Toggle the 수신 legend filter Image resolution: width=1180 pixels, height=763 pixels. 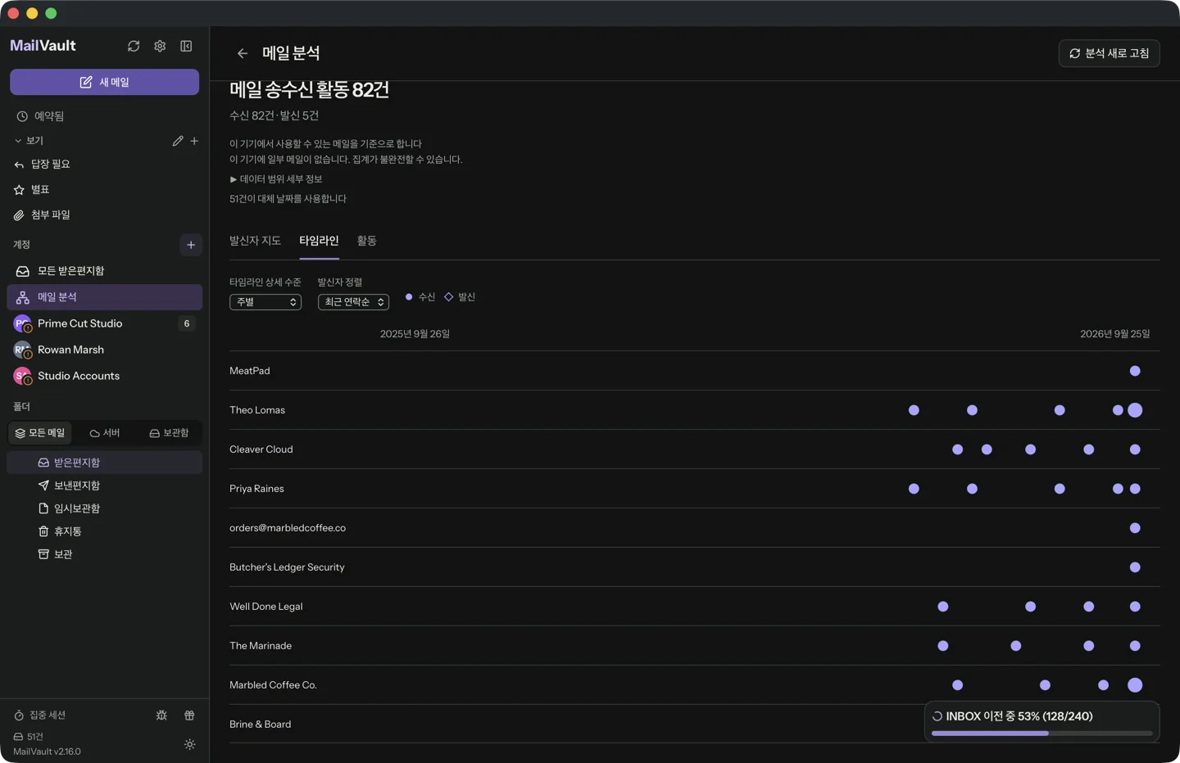click(x=420, y=297)
